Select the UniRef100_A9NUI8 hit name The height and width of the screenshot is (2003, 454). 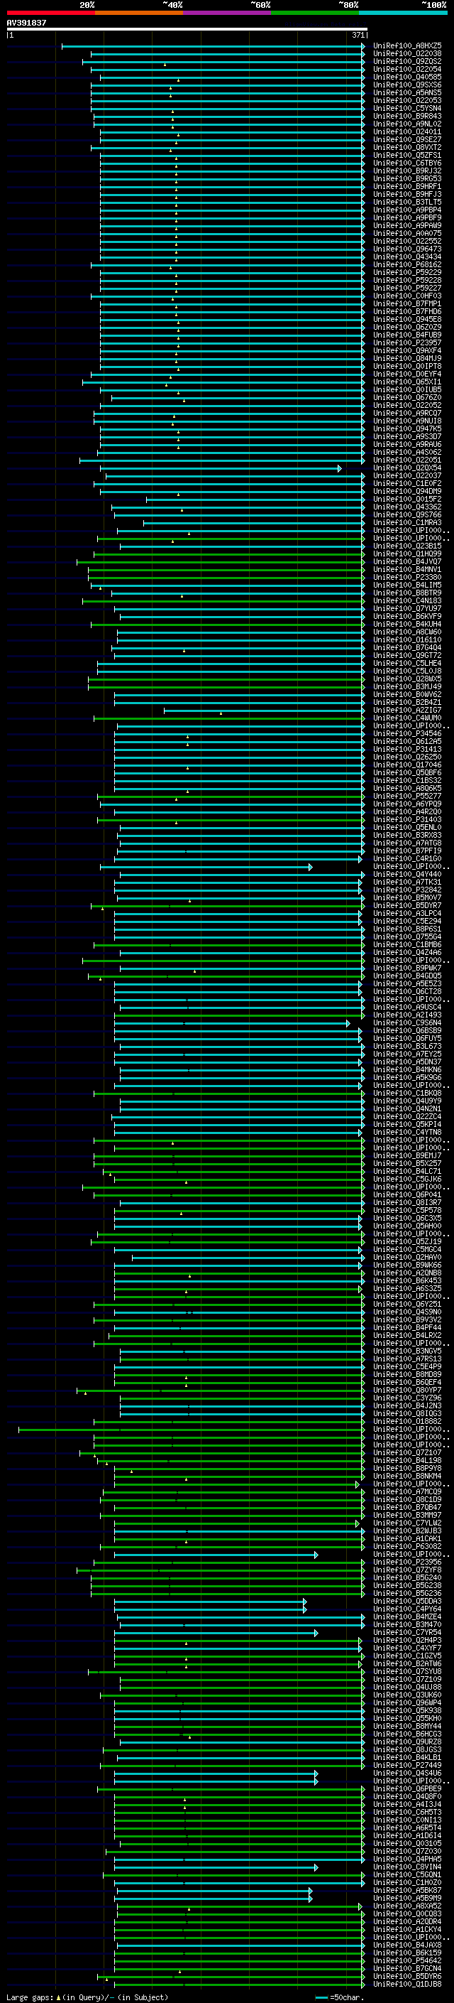[x=407, y=421]
